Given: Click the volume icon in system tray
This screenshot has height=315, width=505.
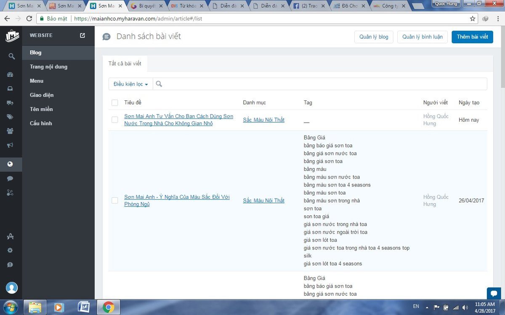Looking at the screenshot, I should [464, 307].
